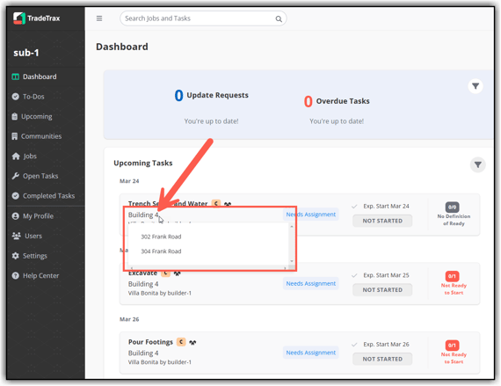The height and width of the screenshot is (386, 501).
Task: Click NOT STARTED on the Mar 26 task
Action: click(x=382, y=359)
